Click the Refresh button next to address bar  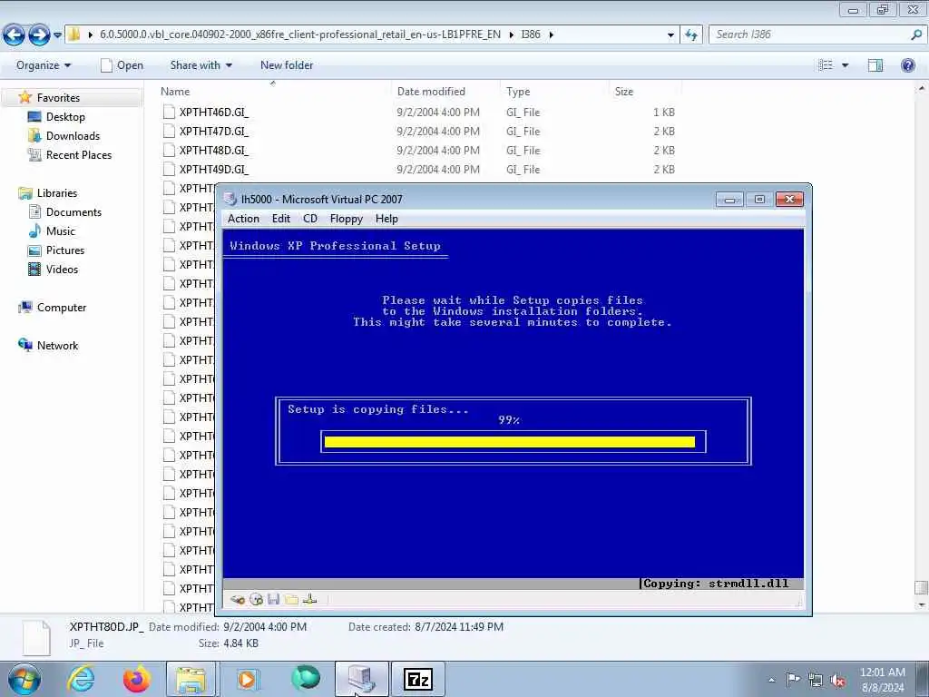[x=691, y=35]
